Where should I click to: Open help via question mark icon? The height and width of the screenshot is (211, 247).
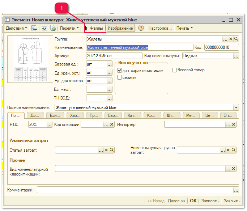coord(141,28)
